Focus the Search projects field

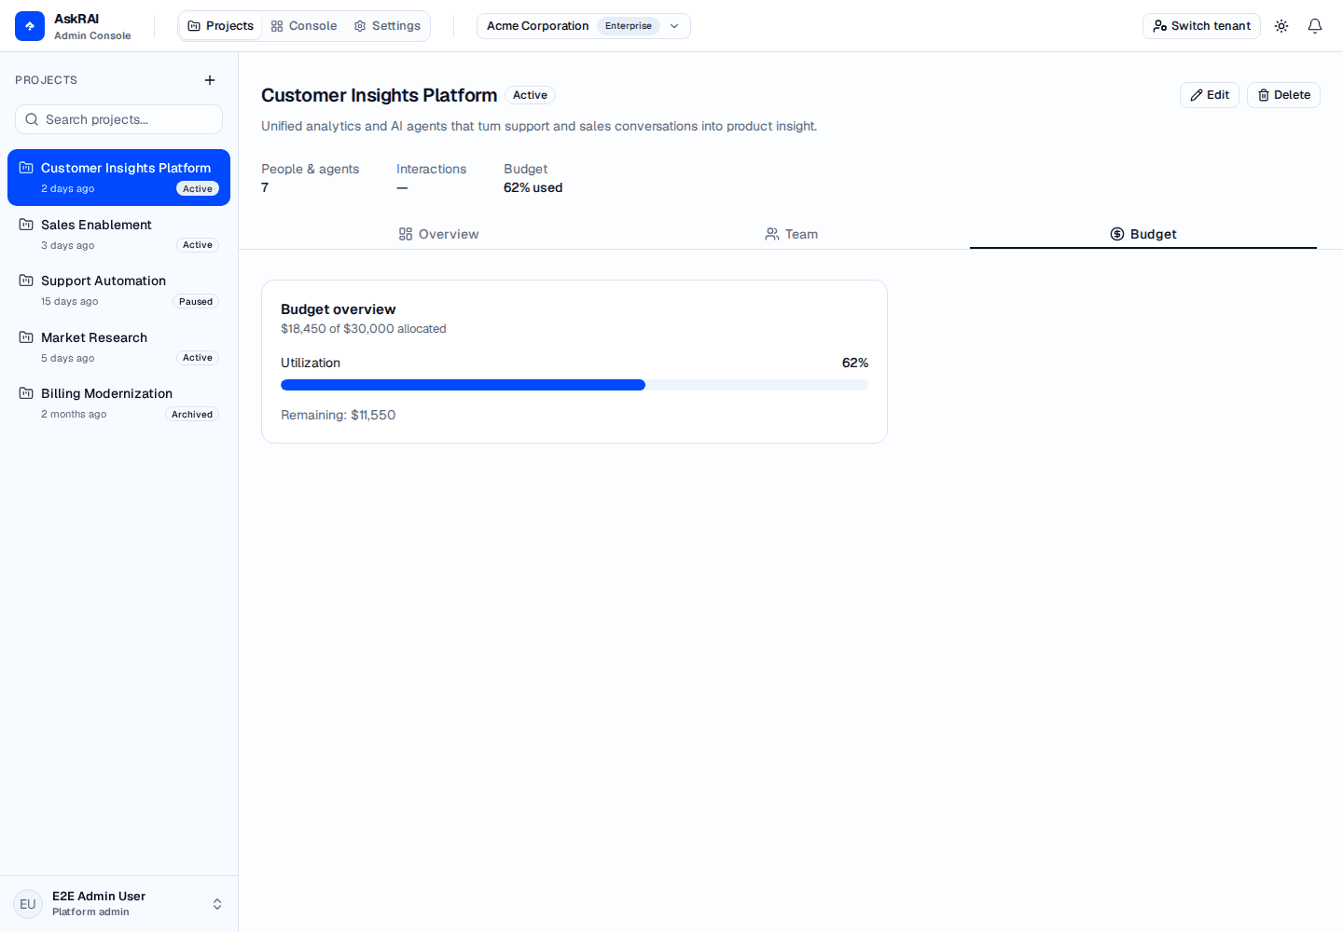(118, 119)
